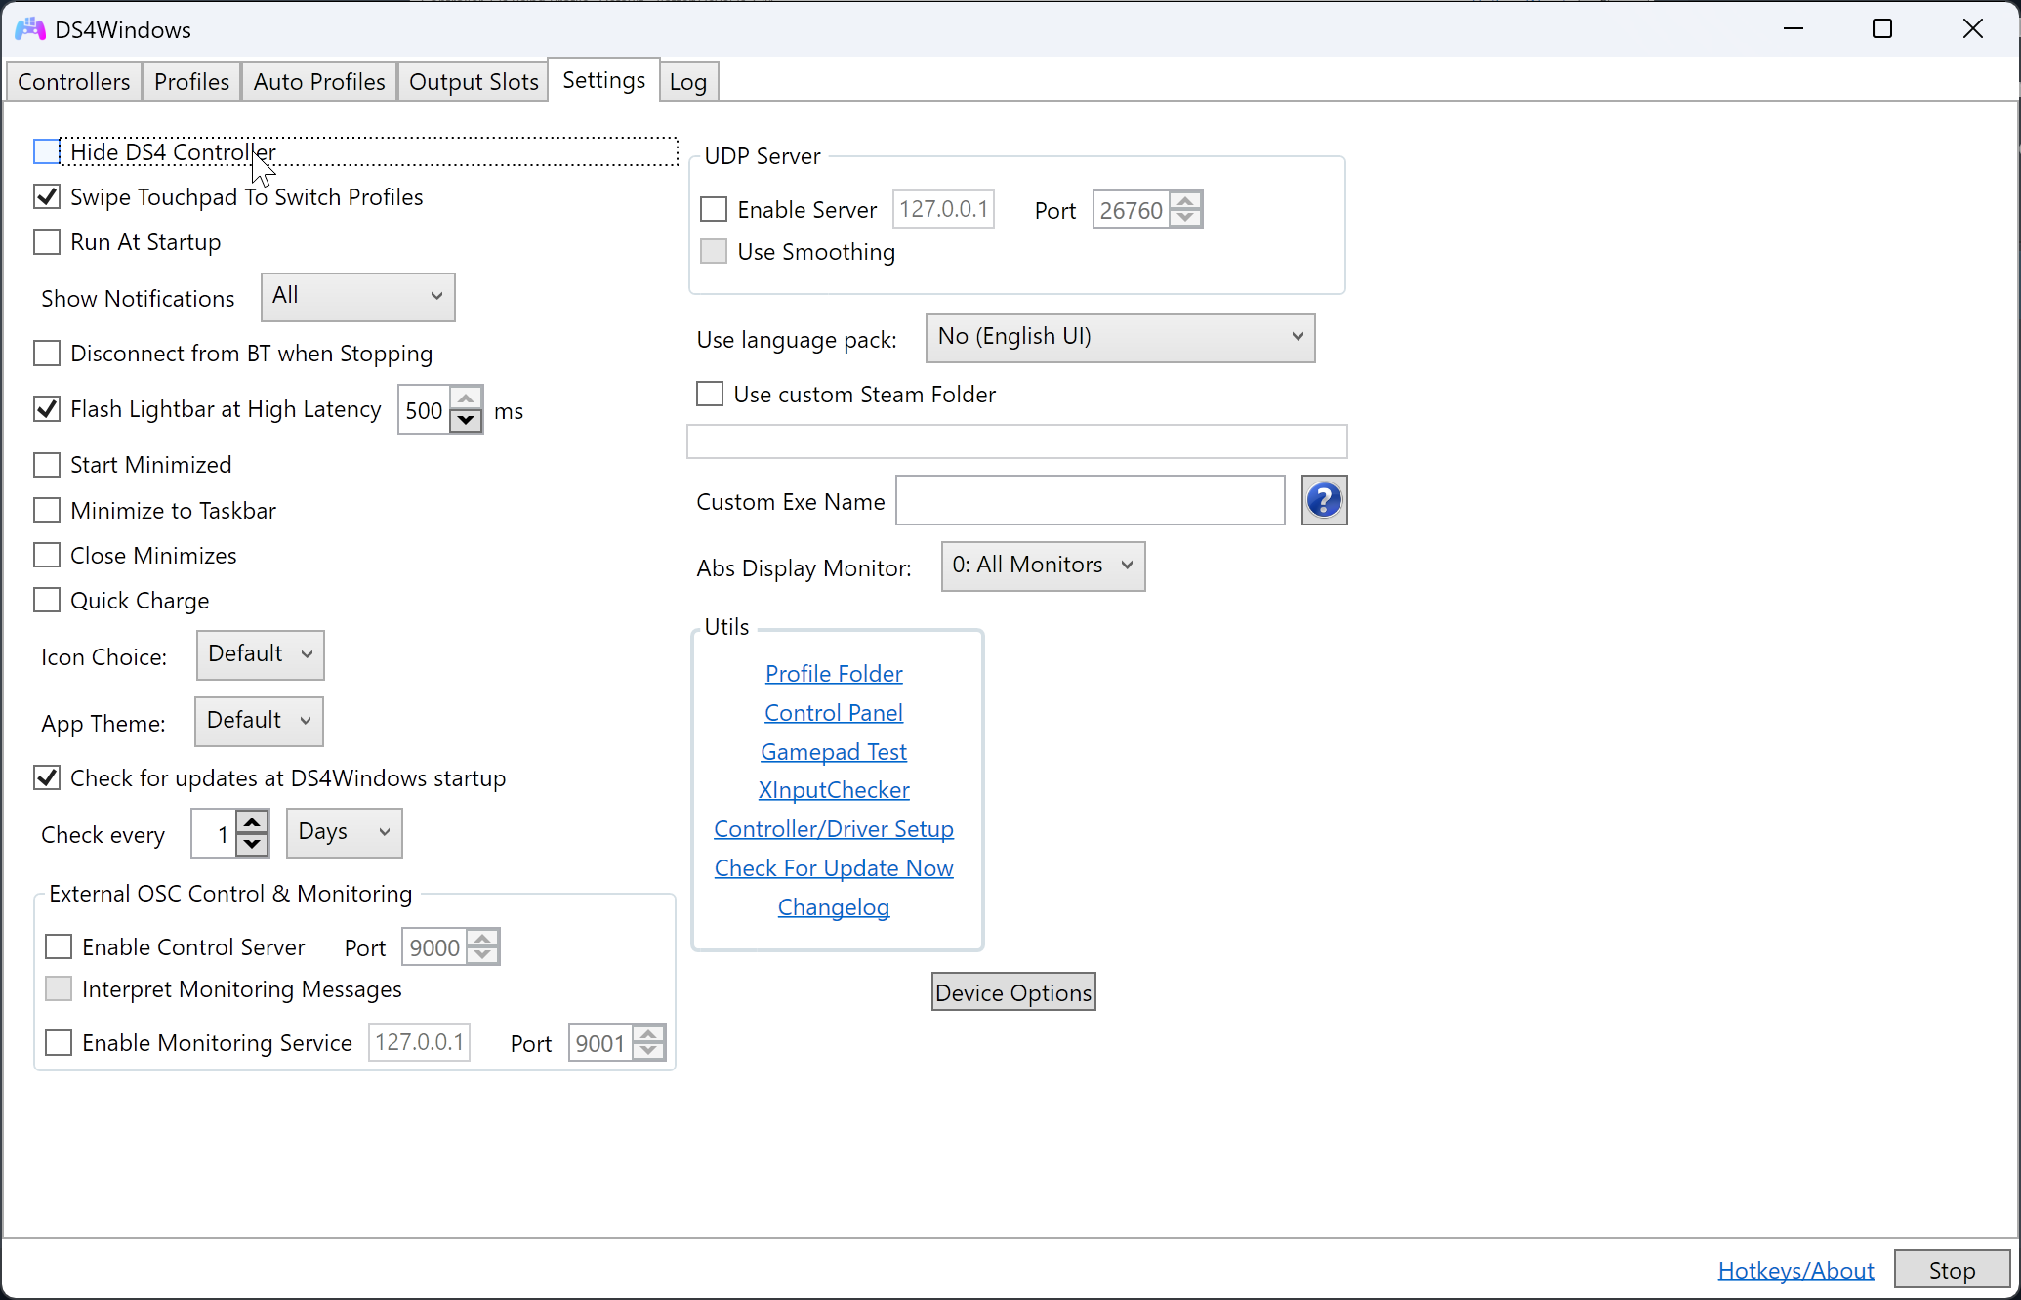
Task: Check Use custom Steam Folder
Action: coord(710,395)
